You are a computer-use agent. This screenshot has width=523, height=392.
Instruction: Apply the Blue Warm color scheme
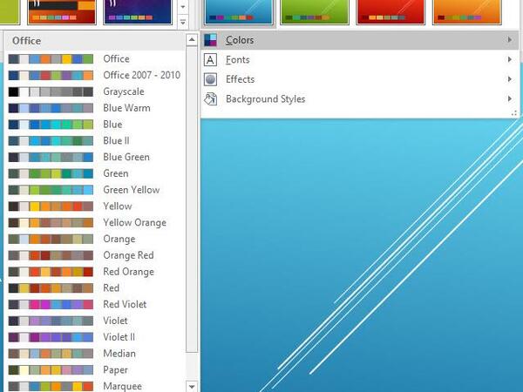pyautogui.click(x=95, y=108)
